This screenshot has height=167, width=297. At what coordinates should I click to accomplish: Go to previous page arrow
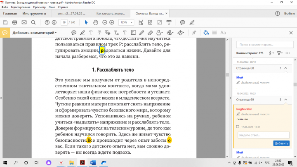click(x=47, y=22)
